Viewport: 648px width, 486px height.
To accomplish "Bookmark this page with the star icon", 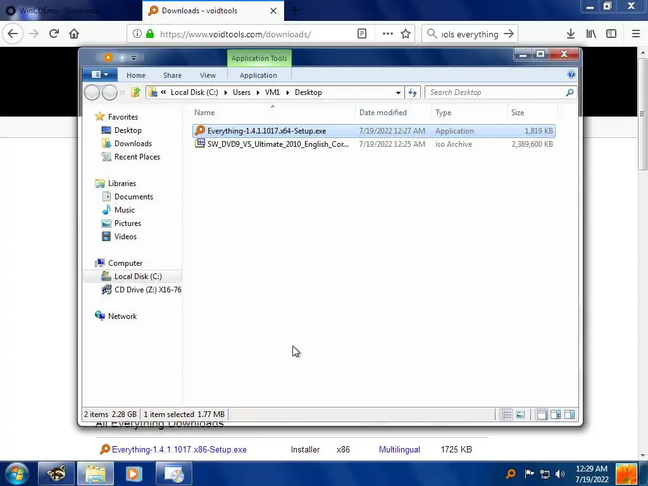I will [406, 34].
